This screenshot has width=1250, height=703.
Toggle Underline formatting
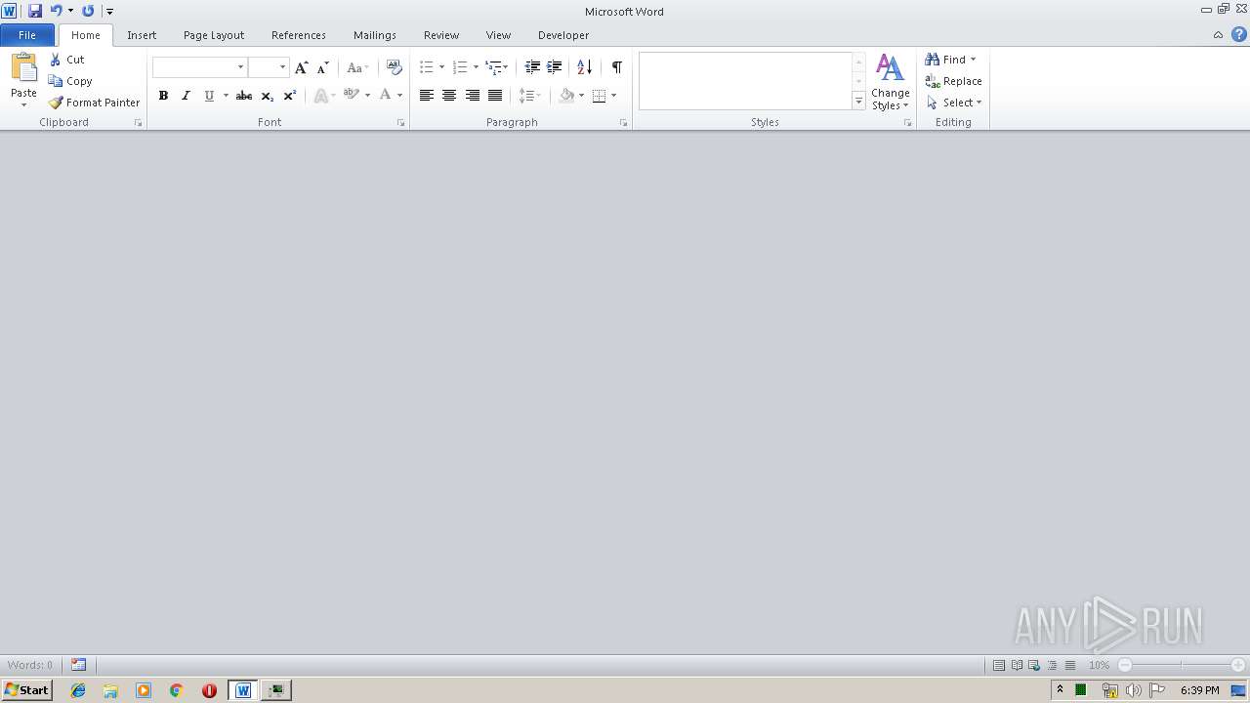coord(208,96)
